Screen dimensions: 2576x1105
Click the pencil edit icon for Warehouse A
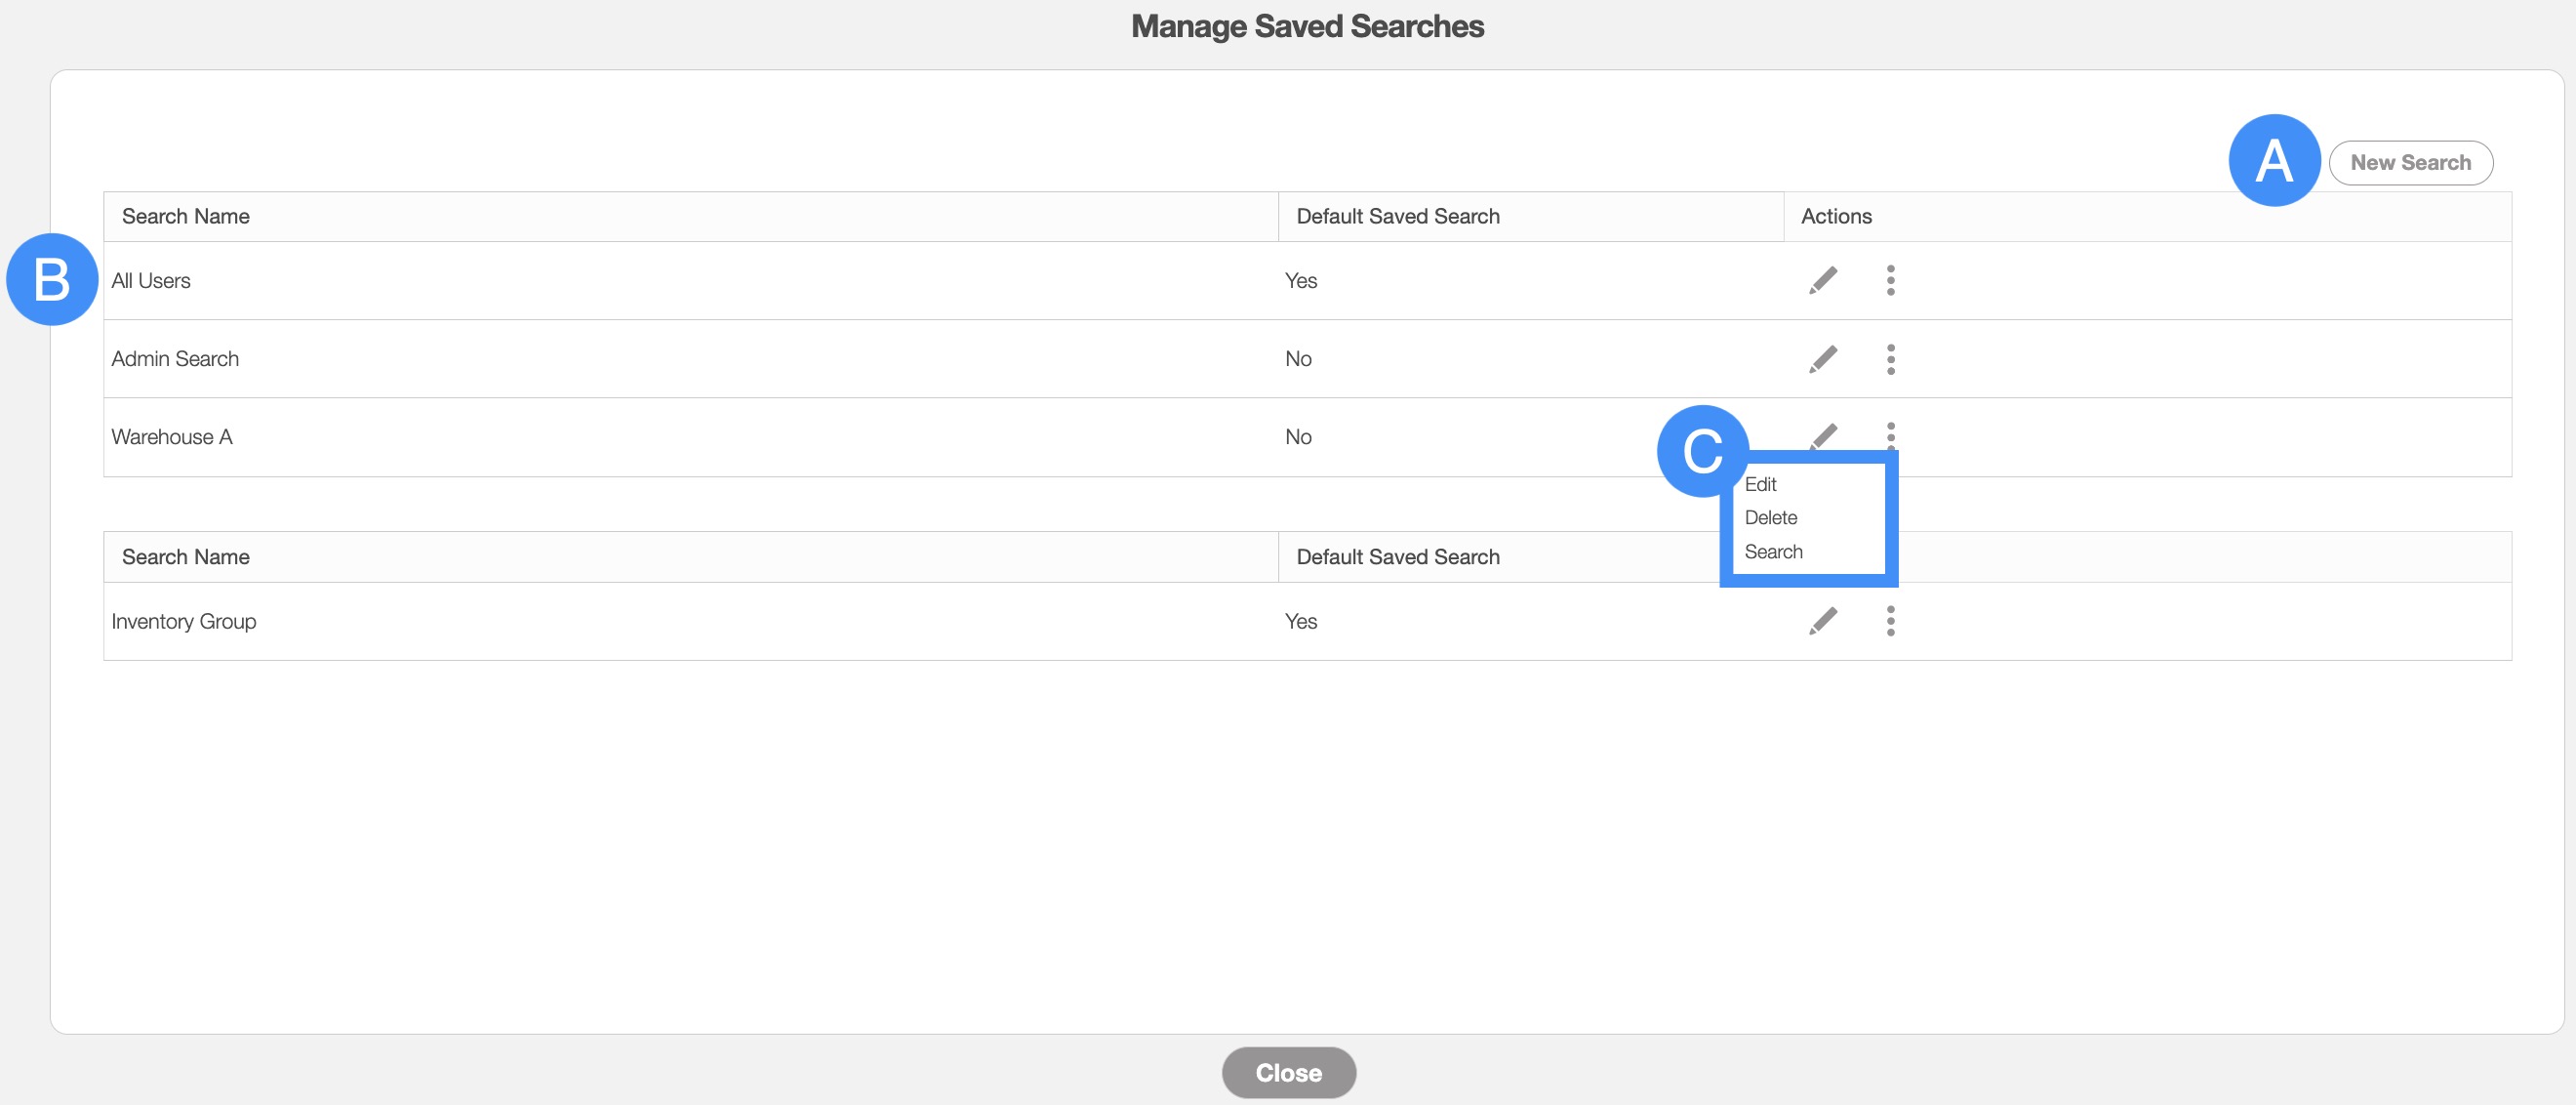[1825, 435]
